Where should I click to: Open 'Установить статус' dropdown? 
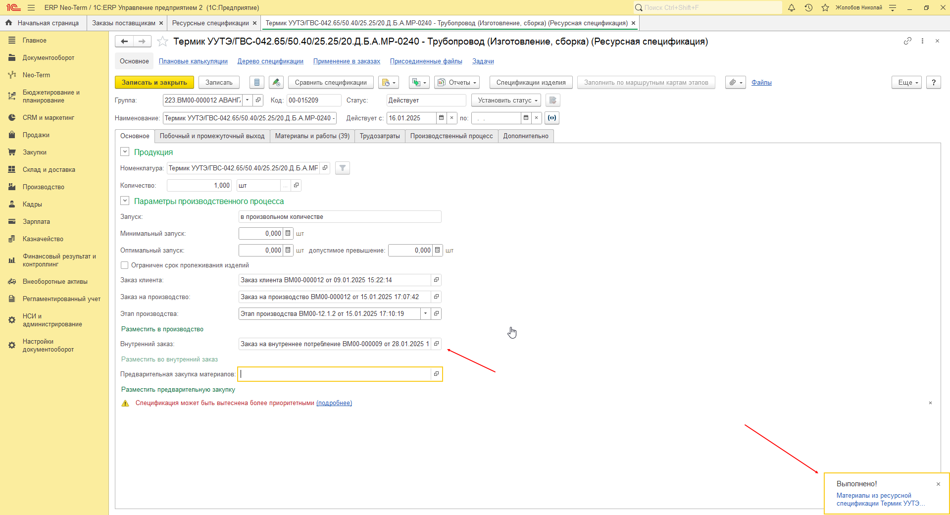(507, 100)
